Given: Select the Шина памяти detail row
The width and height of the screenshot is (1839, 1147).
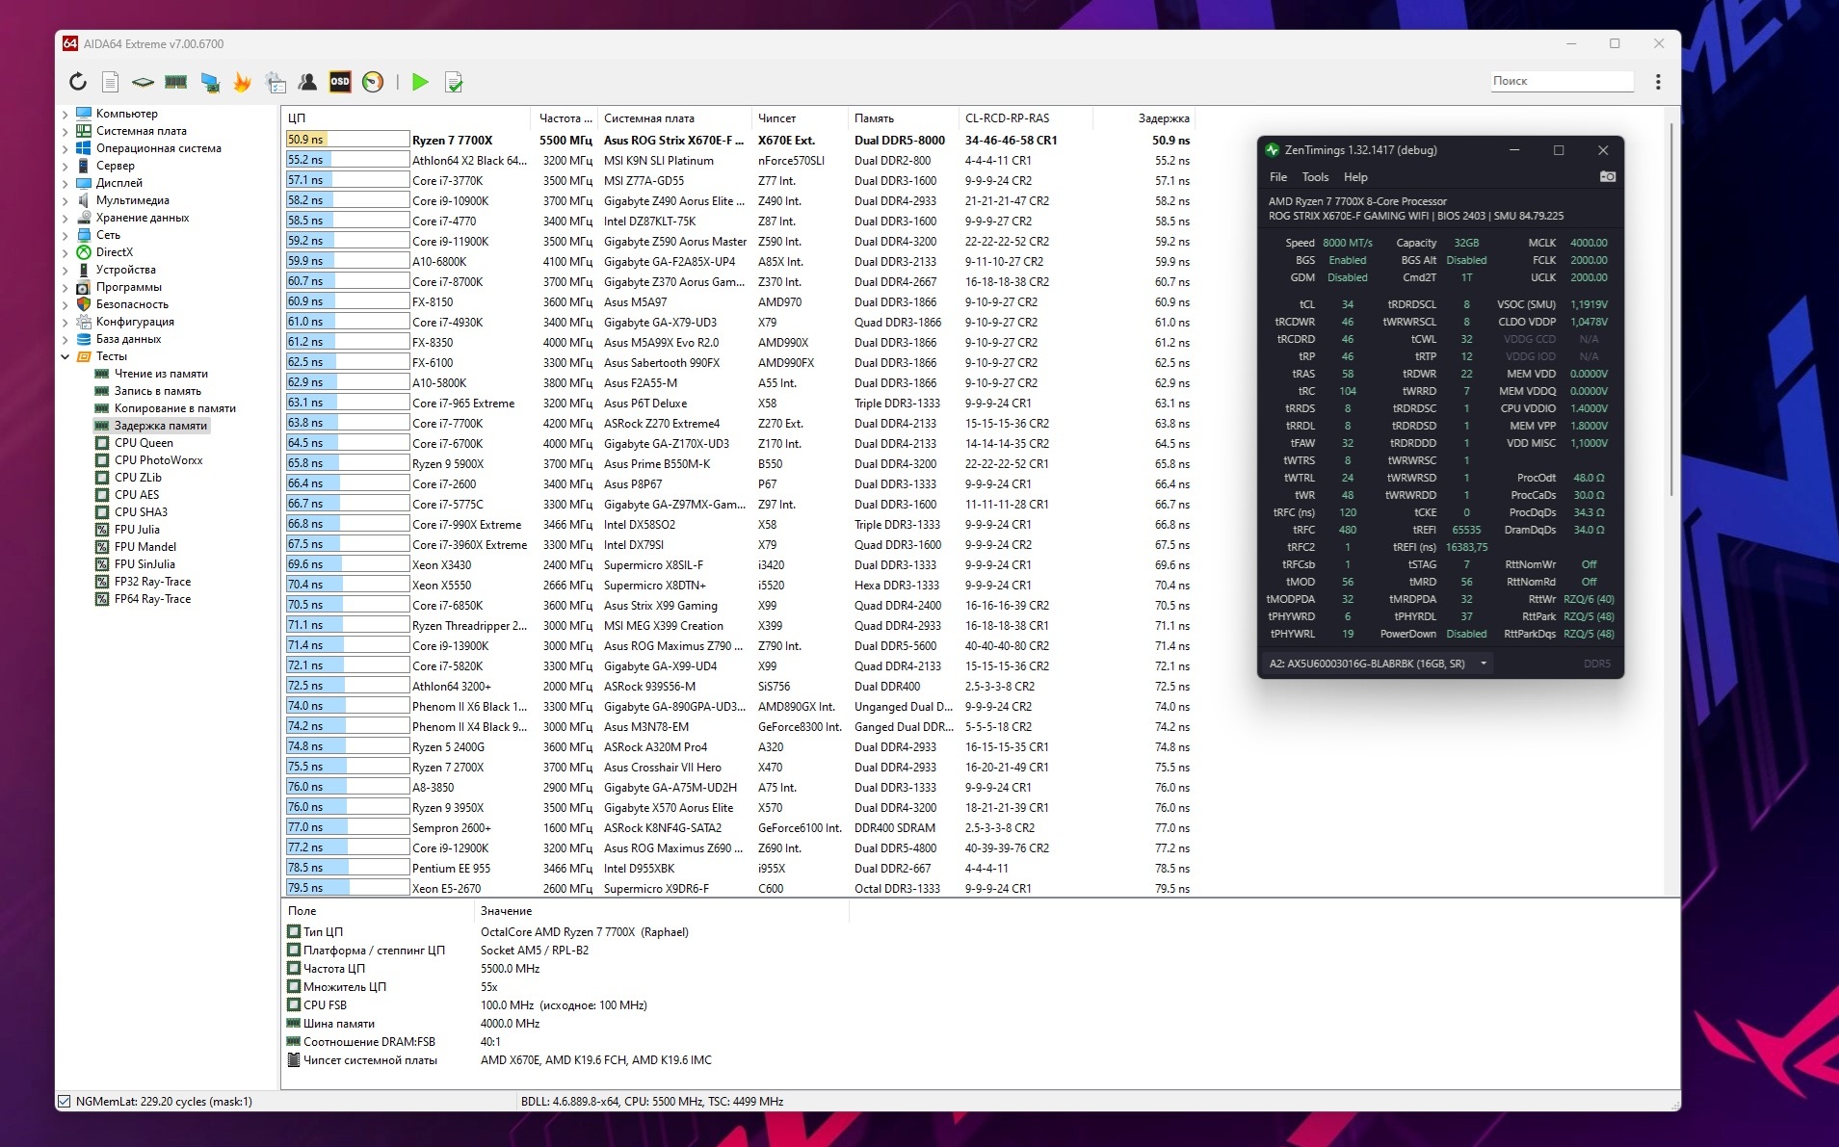Looking at the screenshot, I should 566,1024.
